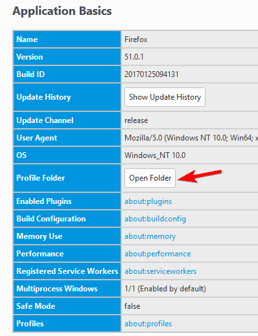Click the Version row label
This screenshot has width=258, height=336.
[x=30, y=57]
